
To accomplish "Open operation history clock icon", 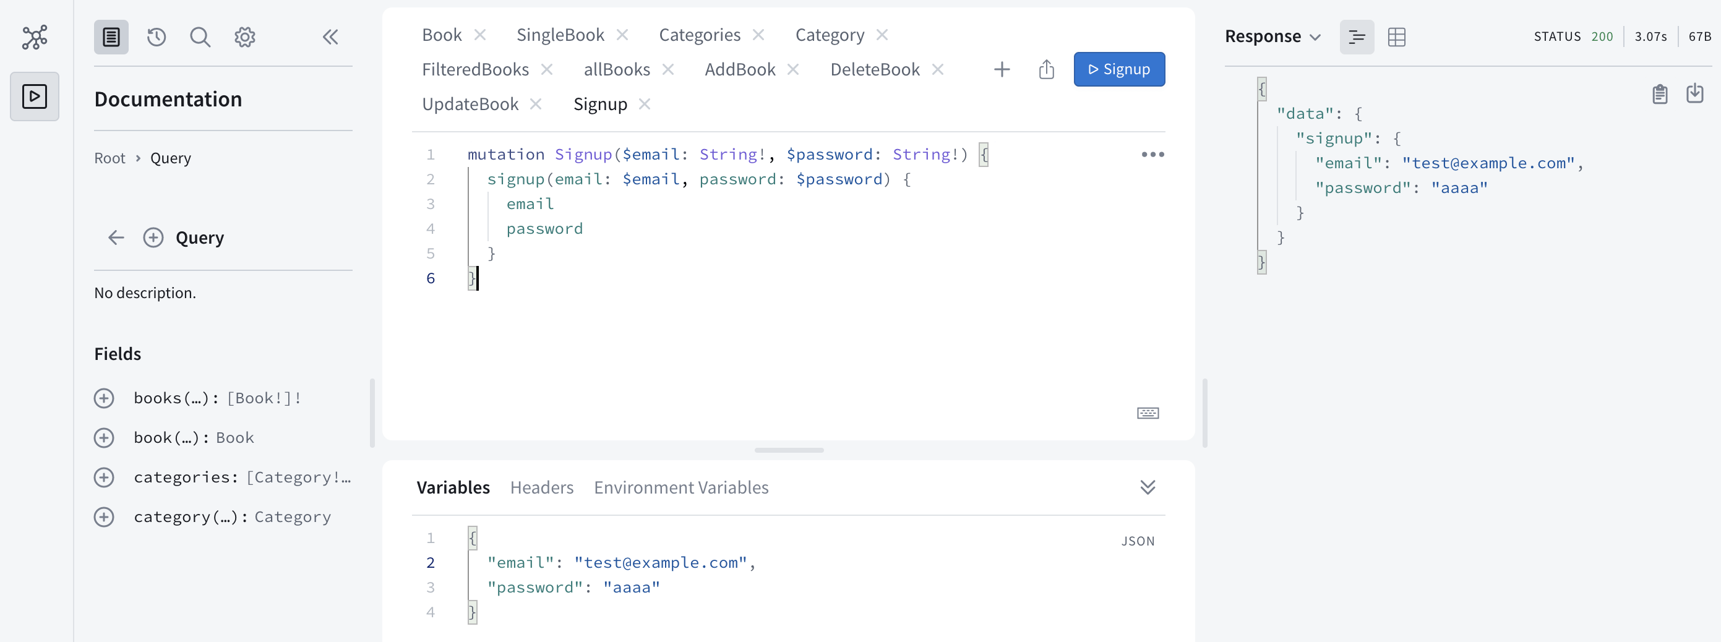I will click(157, 36).
